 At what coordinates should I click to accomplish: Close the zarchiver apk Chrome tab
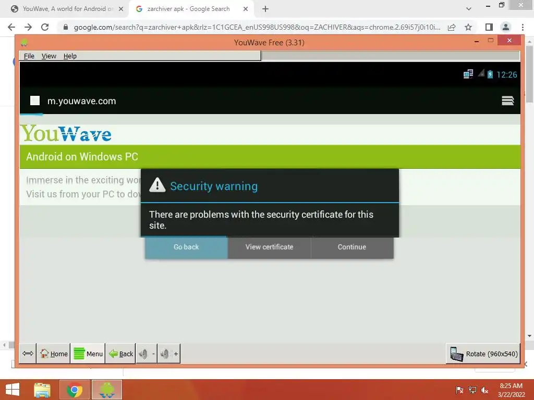tap(246, 9)
